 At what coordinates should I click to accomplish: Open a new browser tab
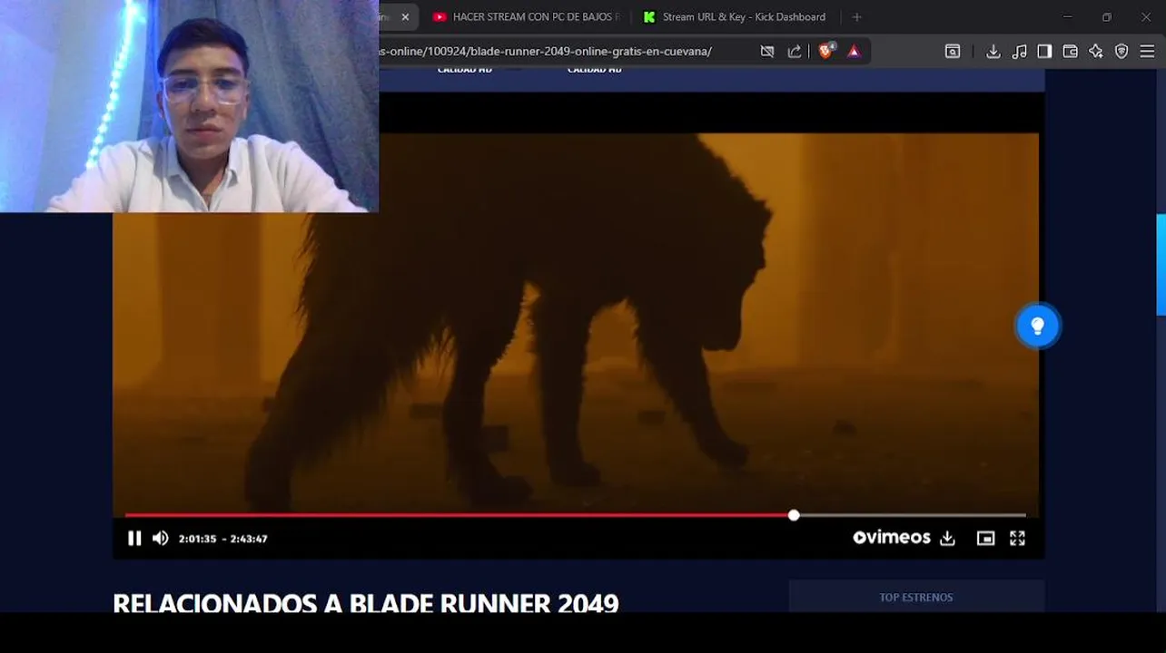click(856, 17)
